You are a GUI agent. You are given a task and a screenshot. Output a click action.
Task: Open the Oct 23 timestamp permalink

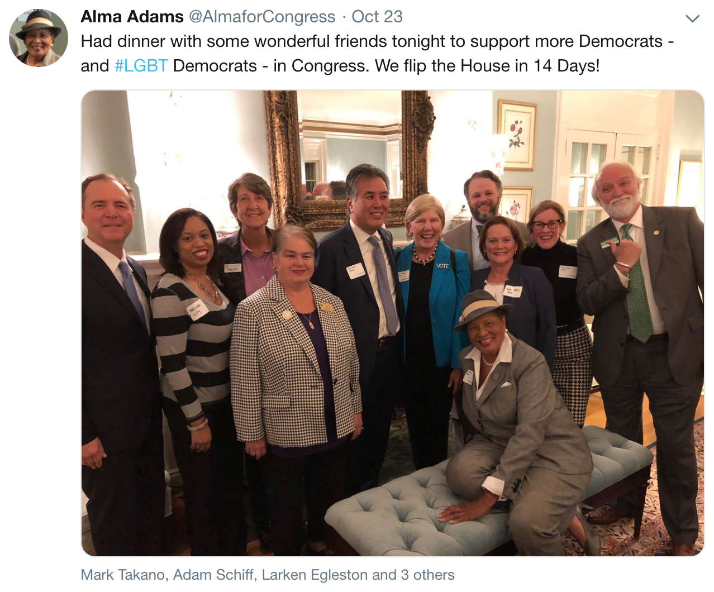pos(377,17)
